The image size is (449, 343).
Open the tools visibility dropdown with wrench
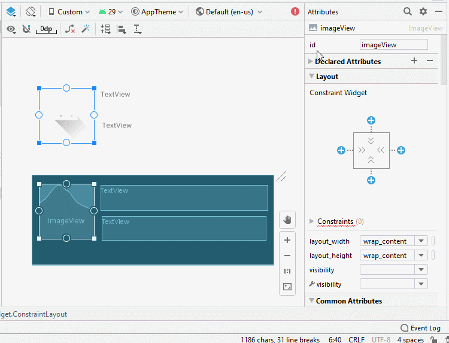pos(421,284)
